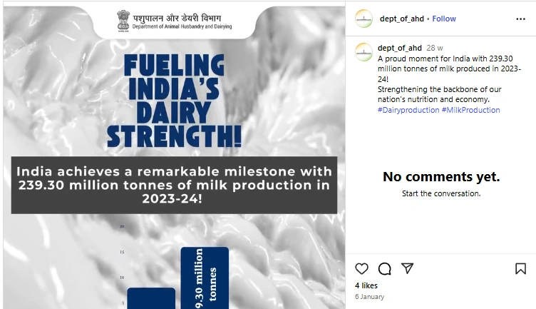
Task: Click the 'Start the conversation' text
Action: click(x=441, y=193)
